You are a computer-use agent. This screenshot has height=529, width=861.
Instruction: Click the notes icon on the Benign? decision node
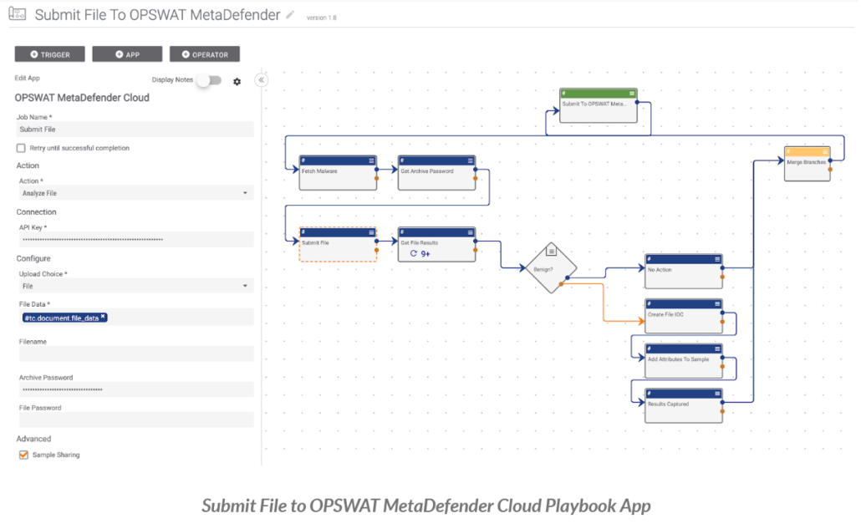(x=552, y=252)
